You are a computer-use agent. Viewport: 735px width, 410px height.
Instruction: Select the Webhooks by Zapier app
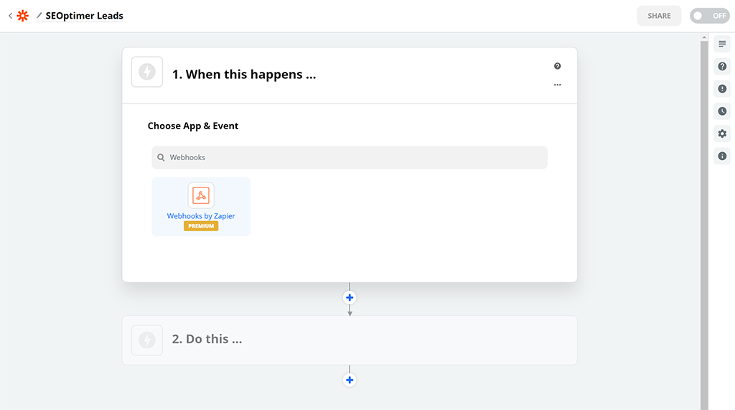(x=201, y=207)
